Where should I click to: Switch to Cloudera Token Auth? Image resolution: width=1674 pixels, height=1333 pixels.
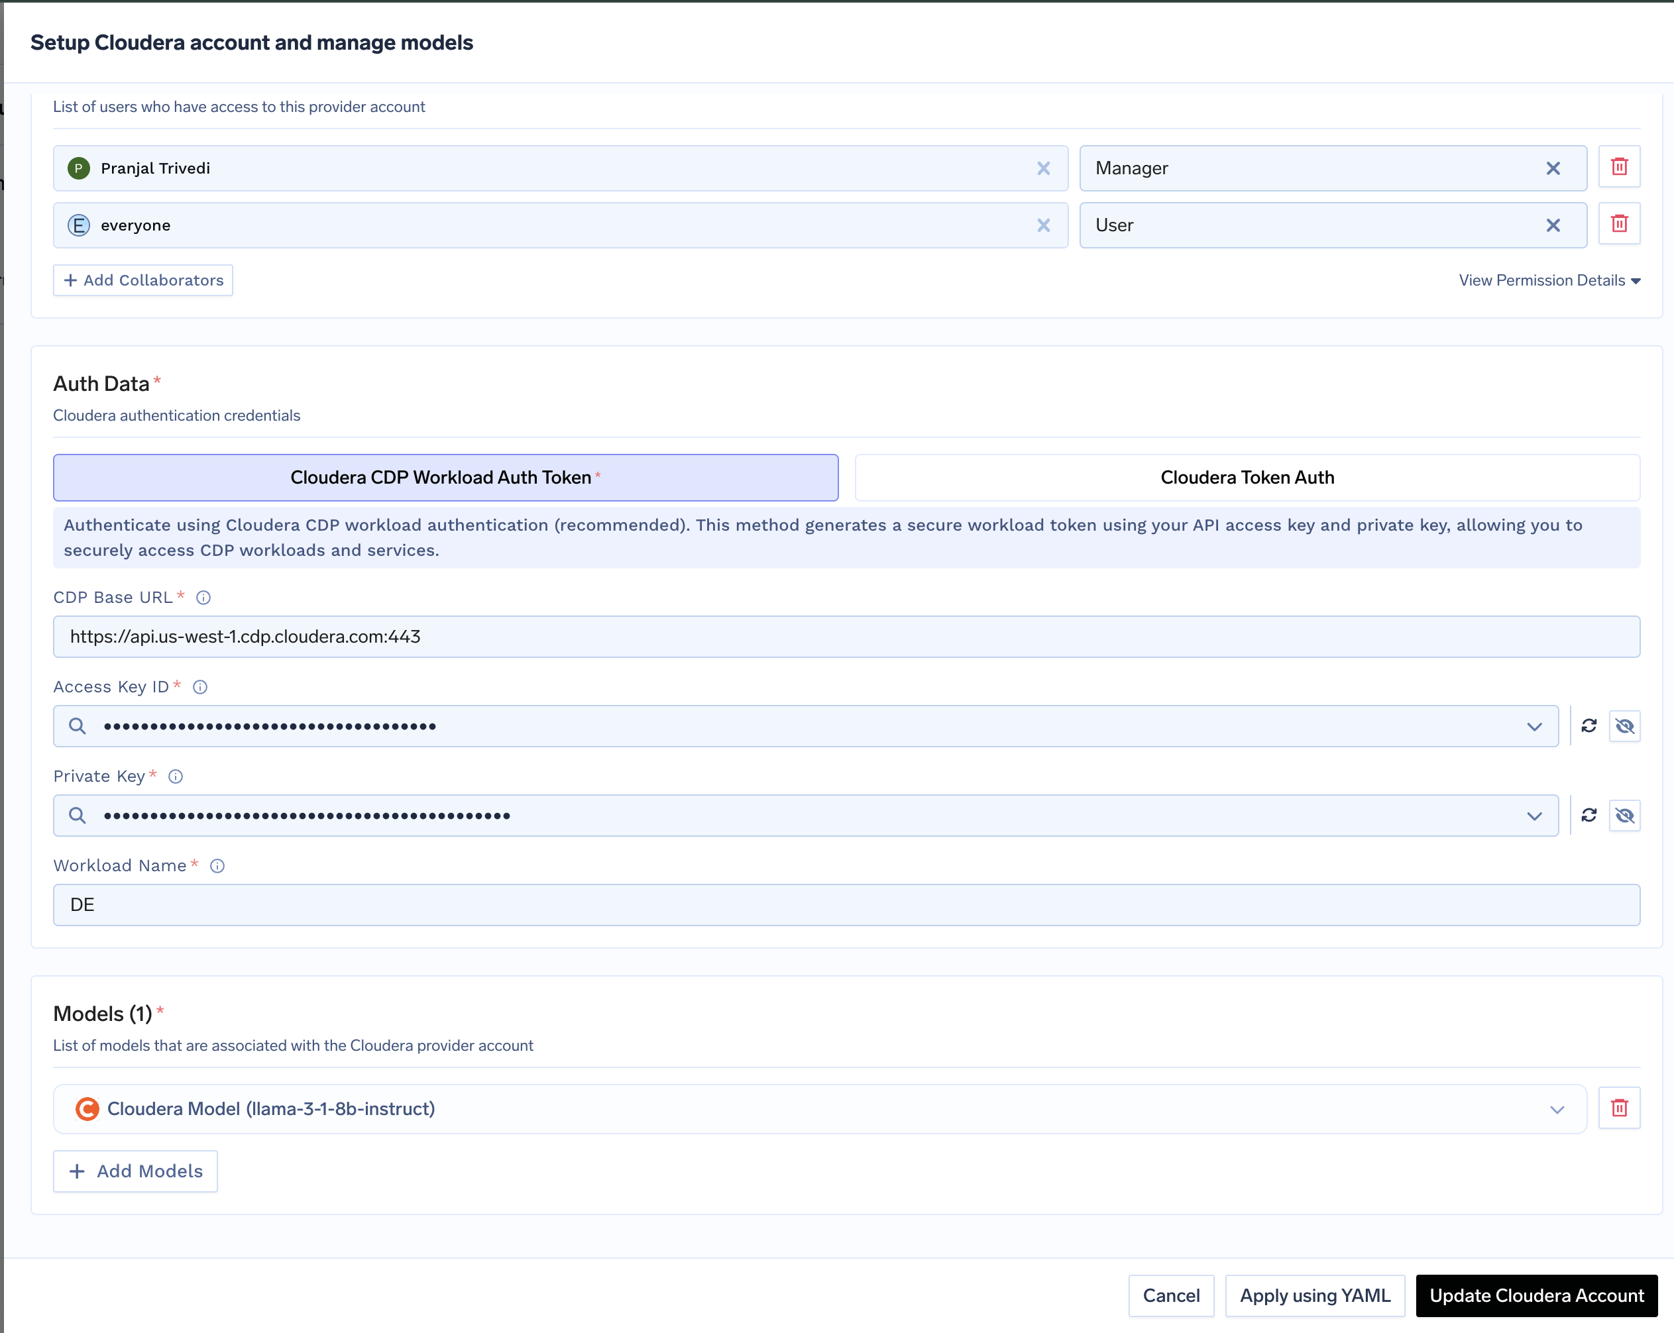(x=1247, y=478)
